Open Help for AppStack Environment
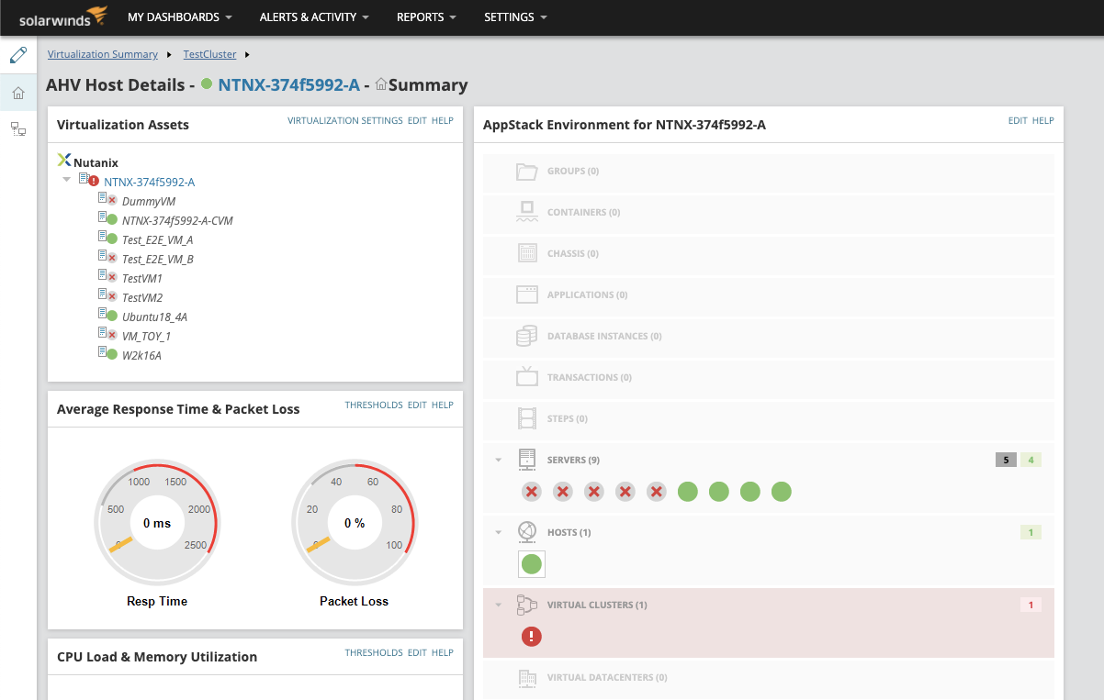The height and width of the screenshot is (700, 1104). click(1043, 120)
